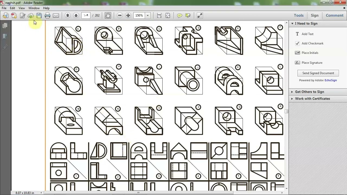
Task: Click the fit width scrolling icon
Action: (x=159, y=15)
